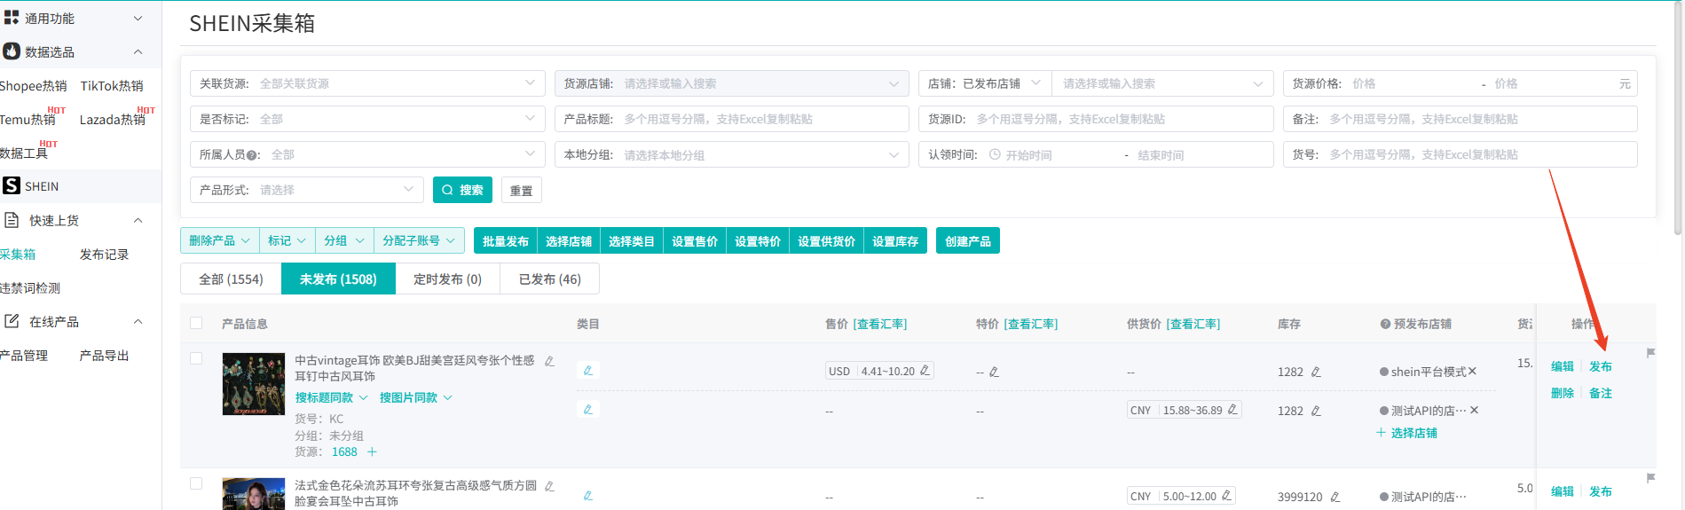Click the SHEIN logo in sidebar

pyautogui.click(x=12, y=185)
